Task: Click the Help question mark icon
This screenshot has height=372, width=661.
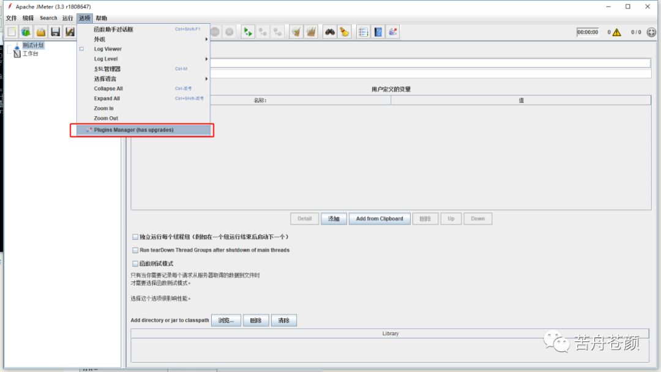Action: point(378,32)
